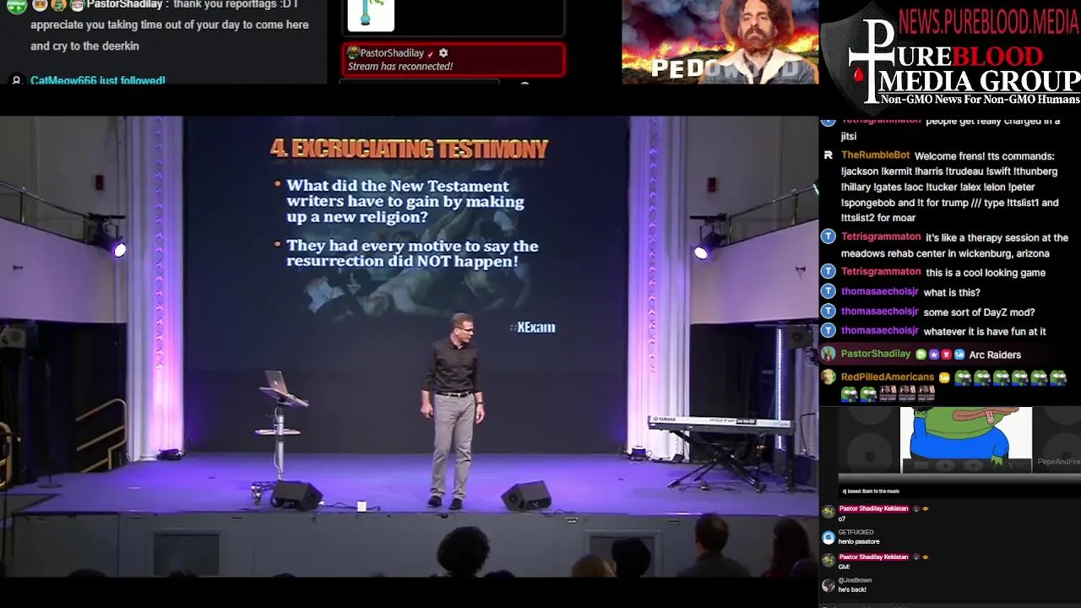Click thomasaecholsjr avatar beside 'some sort of DayZ mod?'
The height and width of the screenshot is (608, 1081).
[828, 312]
